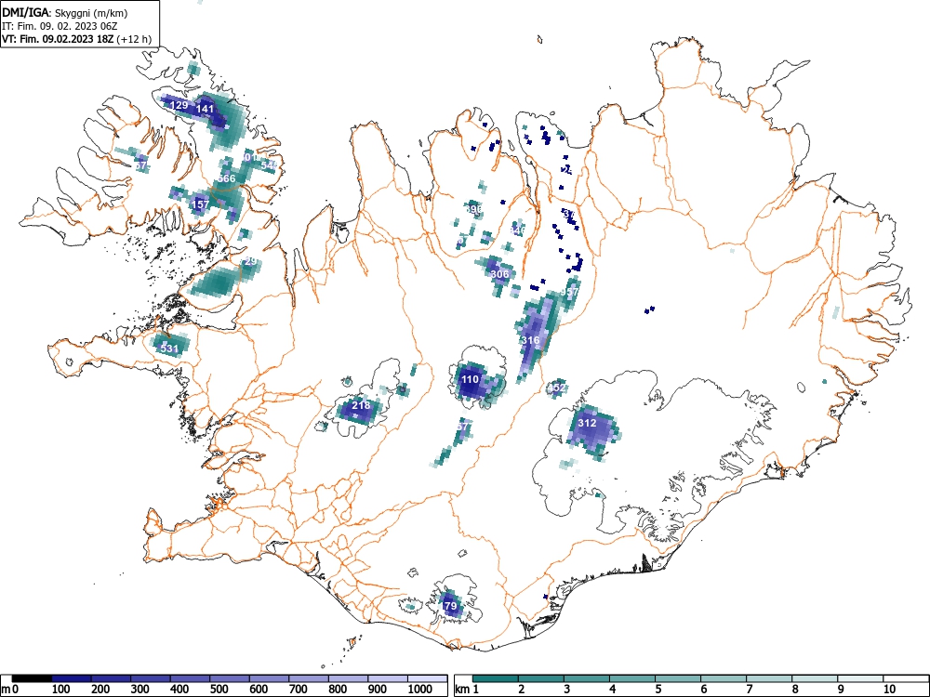Click the 312 value on the large glacier
The height and width of the screenshot is (697, 930).
[587, 423]
